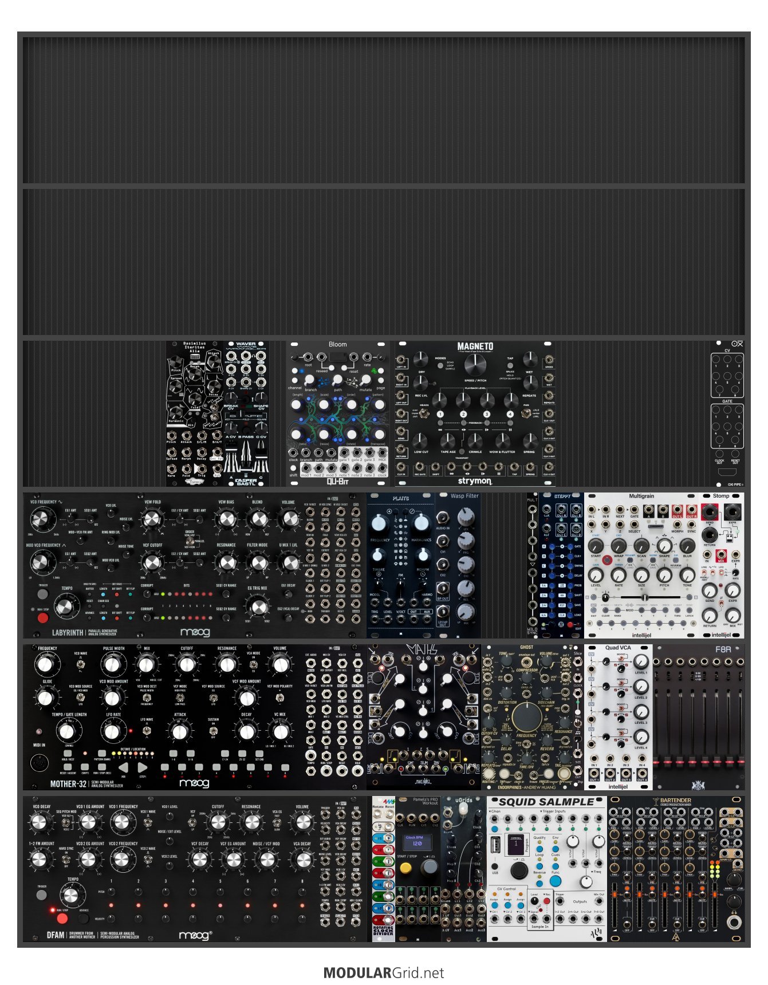This screenshot has height=985, width=768.
Task: Flip the VCF HP/LP switch on DFAM
Action: [x=193, y=822]
